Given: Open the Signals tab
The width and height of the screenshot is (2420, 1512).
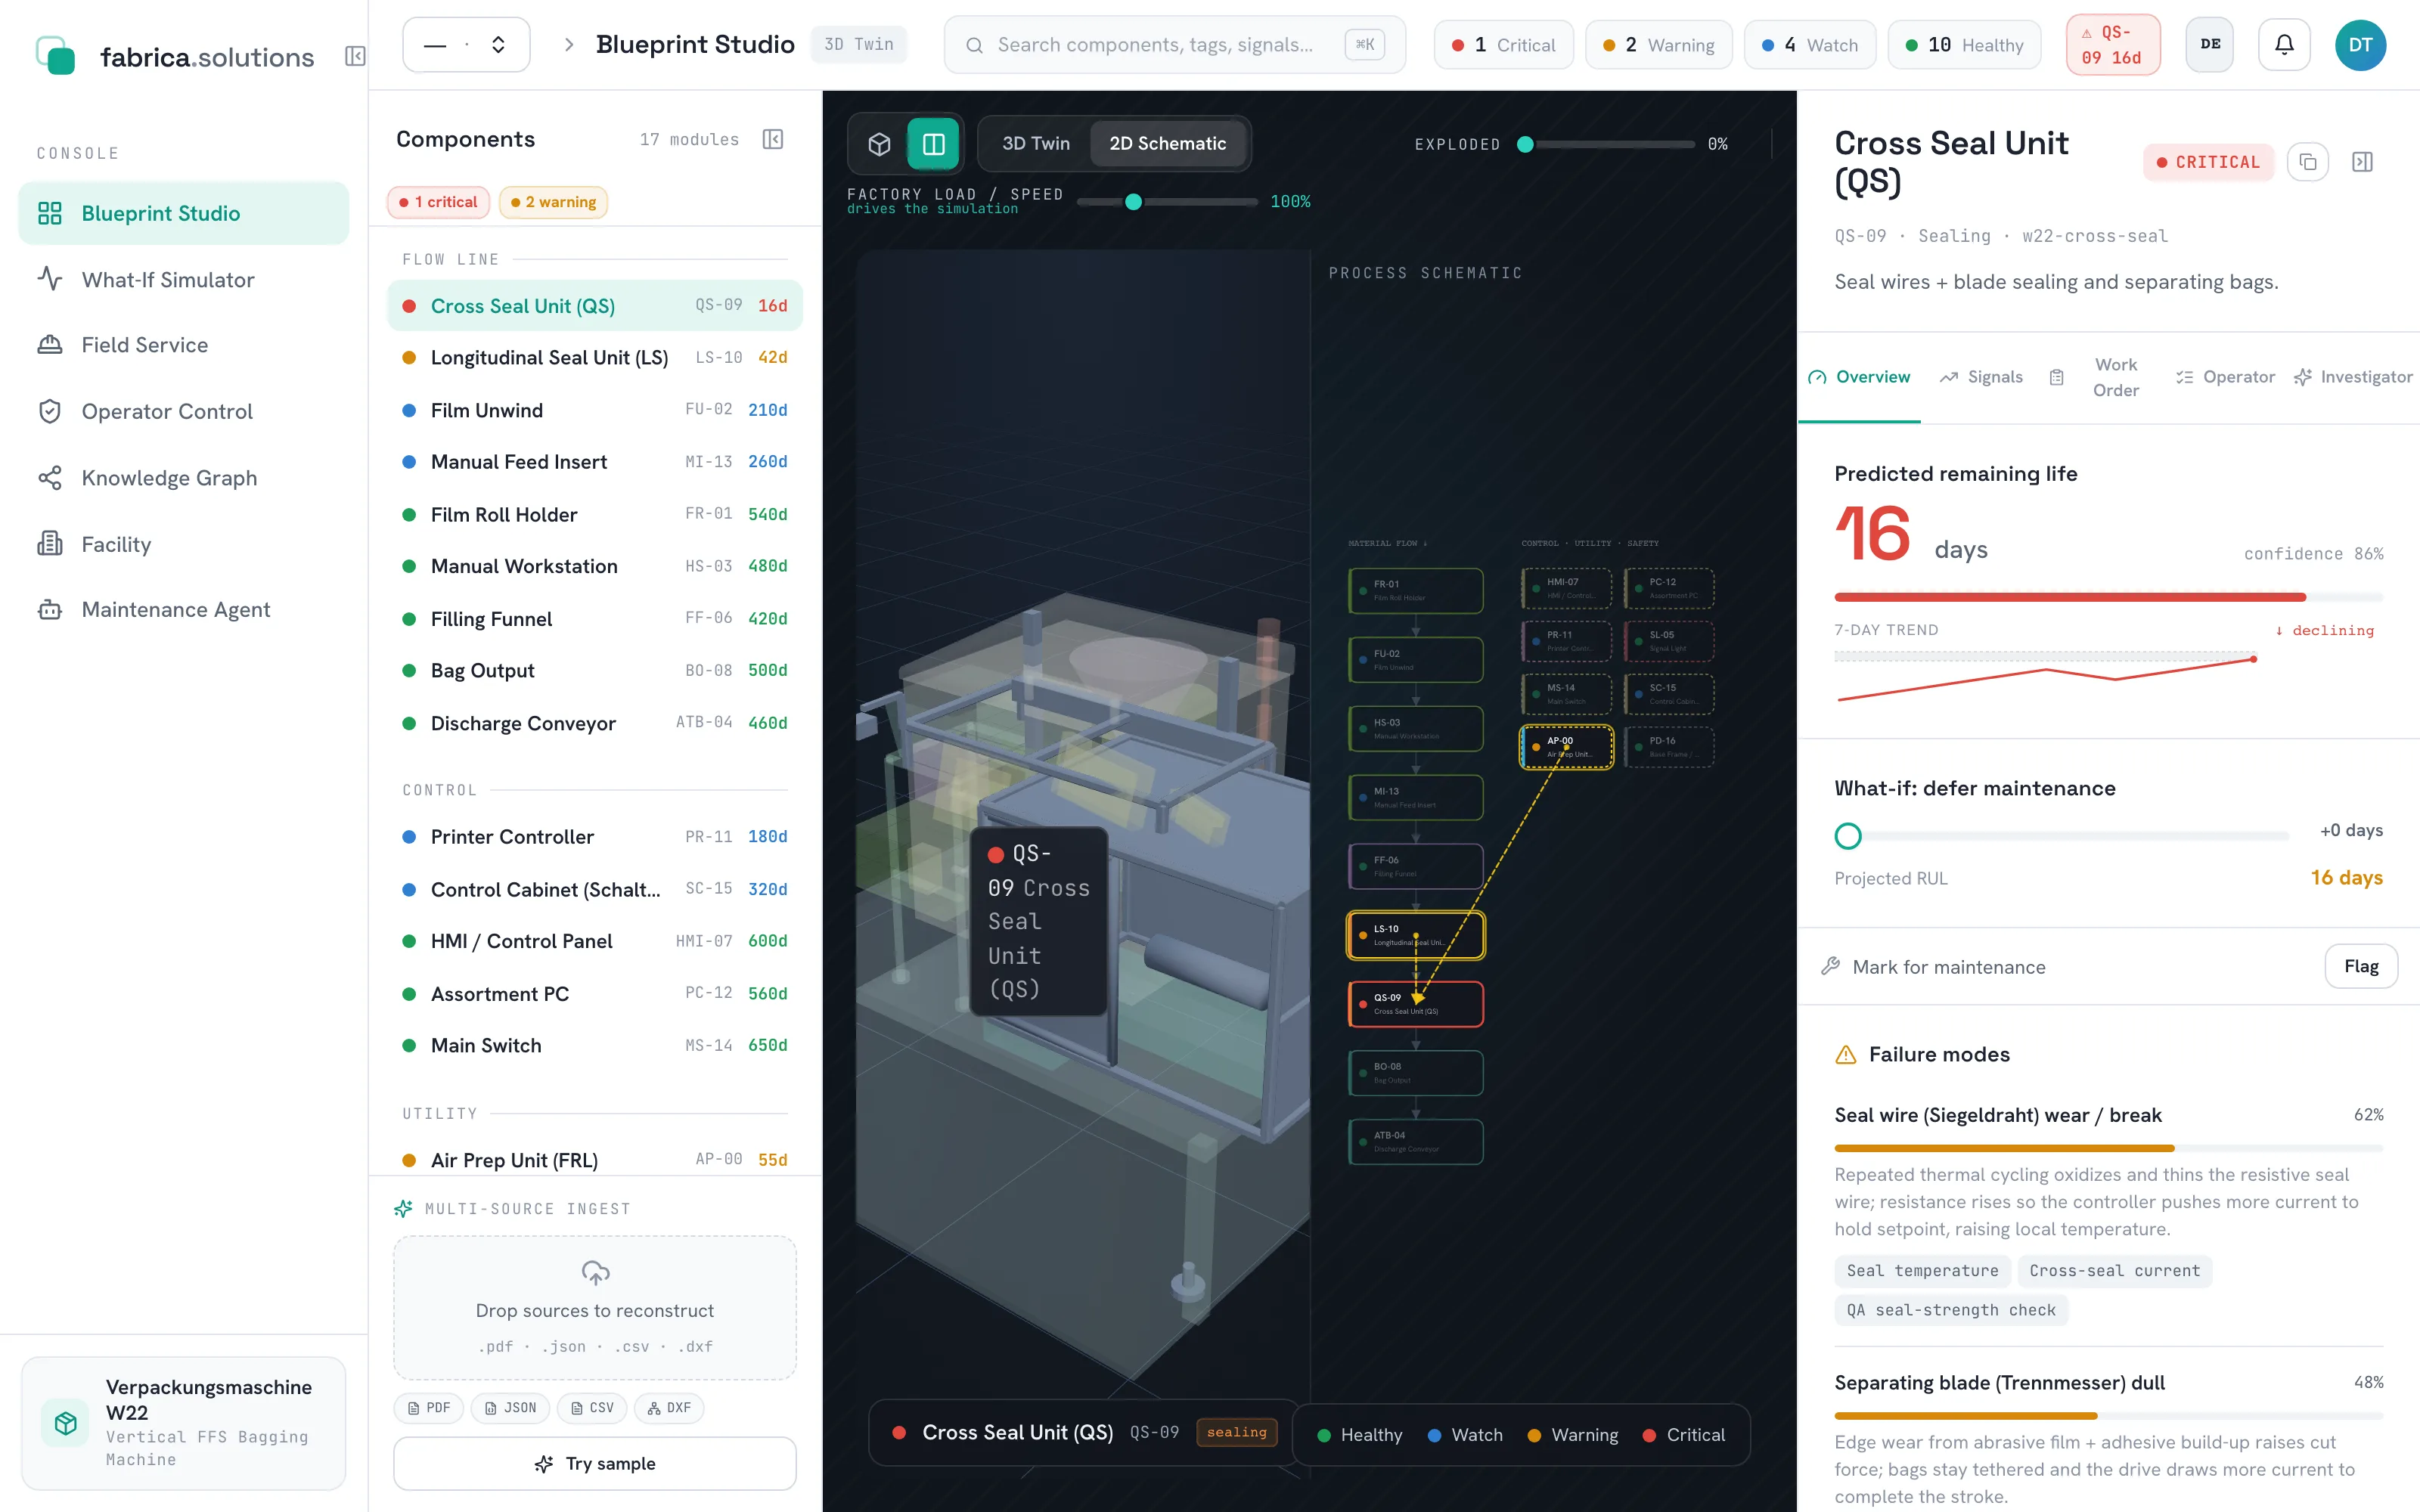Looking at the screenshot, I should (1981, 377).
